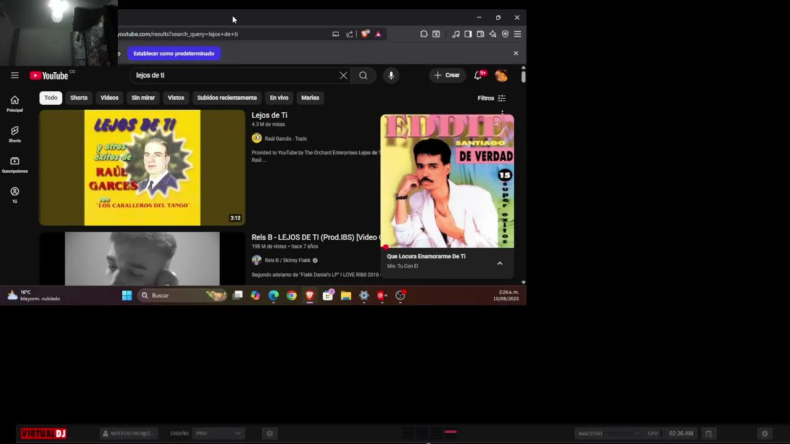The image size is (790, 444).
Task: Open the weather widget showing 16°C
Action: point(34,295)
